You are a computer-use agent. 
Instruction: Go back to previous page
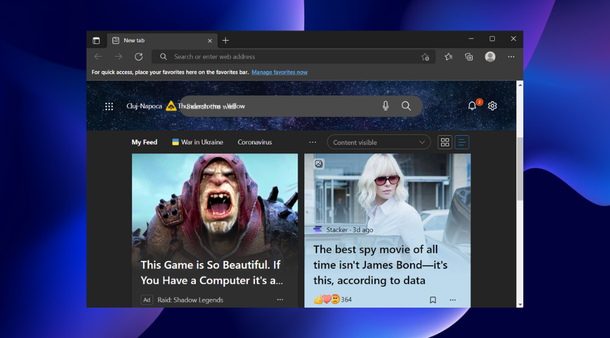pos(98,57)
